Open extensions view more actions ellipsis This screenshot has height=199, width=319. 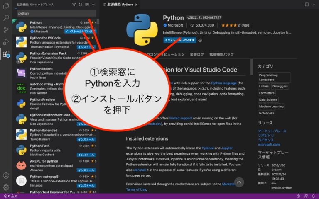93,5
